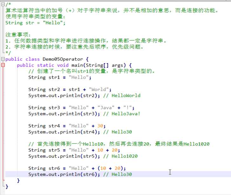Collapse the main method fold marker
This screenshot has height=195, width=231.
click(3, 65)
